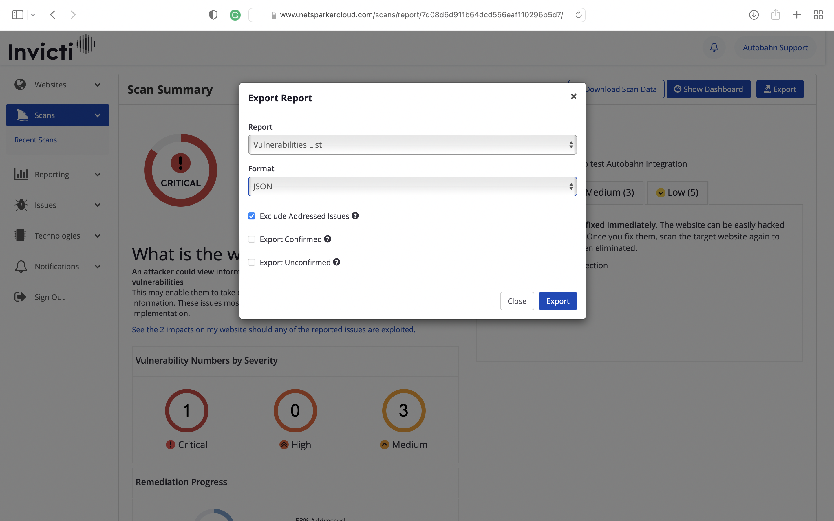Image resolution: width=834 pixels, height=521 pixels.
Task: Open Recent Scans in sidebar
Action: pyautogui.click(x=36, y=140)
